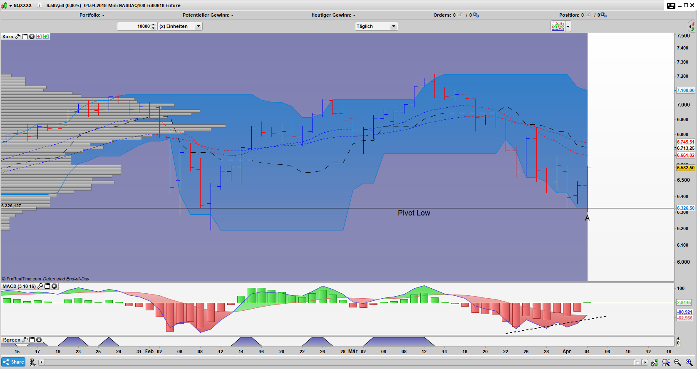This screenshot has width=697, height=369.
Task: Open ISgreen indicator settings wrench
Action: [25, 340]
